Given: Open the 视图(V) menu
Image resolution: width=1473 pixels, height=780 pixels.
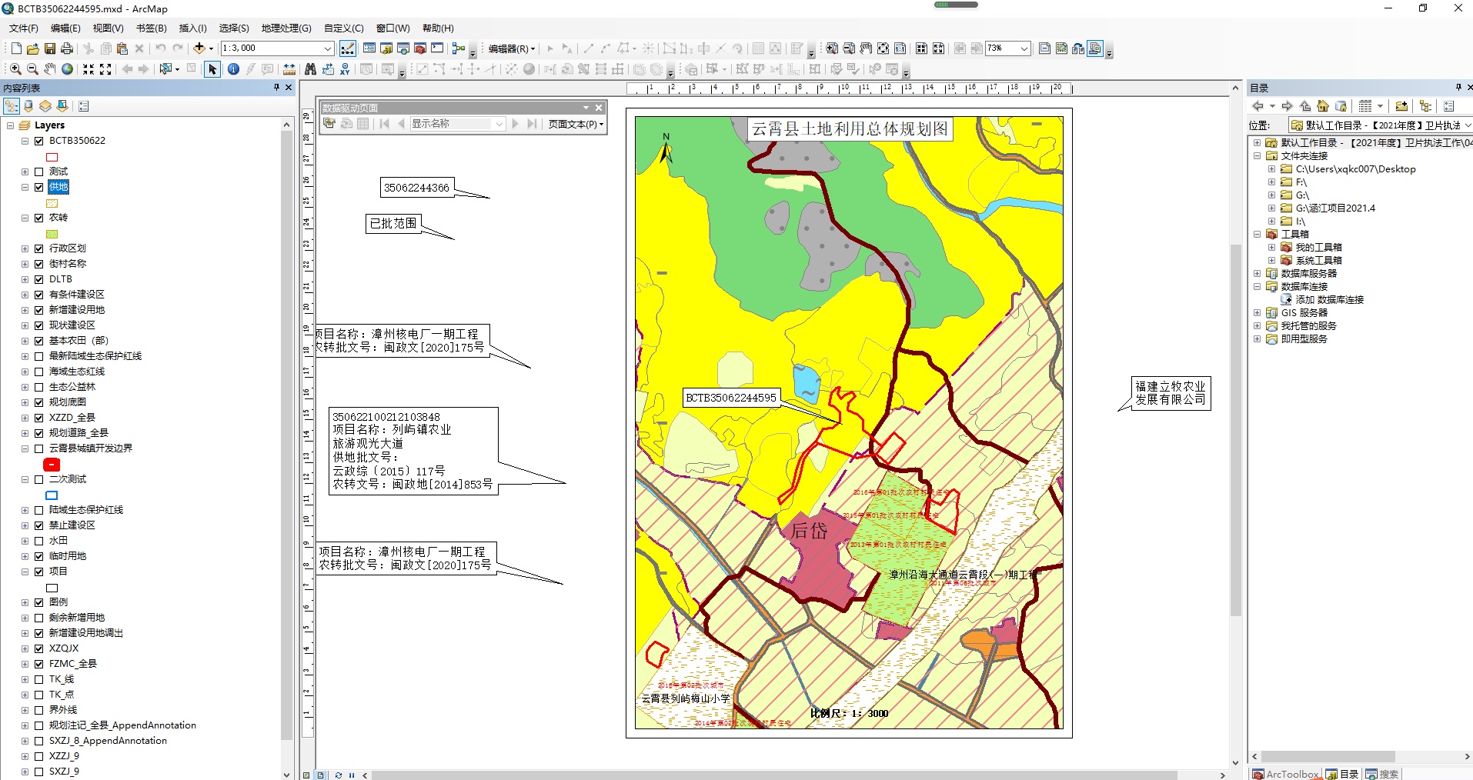Looking at the screenshot, I should click(x=108, y=28).
